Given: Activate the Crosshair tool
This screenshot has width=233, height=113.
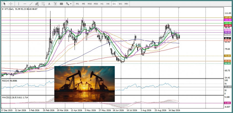Looking at the screenshot, I should click(11, 4).
